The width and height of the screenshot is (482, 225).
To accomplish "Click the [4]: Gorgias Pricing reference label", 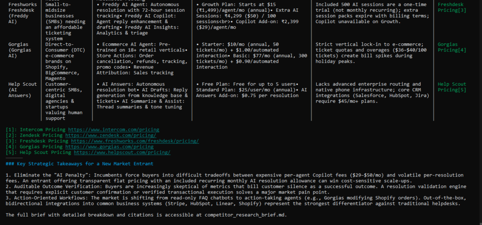I will pyautogui.click(x=34, y=146).
